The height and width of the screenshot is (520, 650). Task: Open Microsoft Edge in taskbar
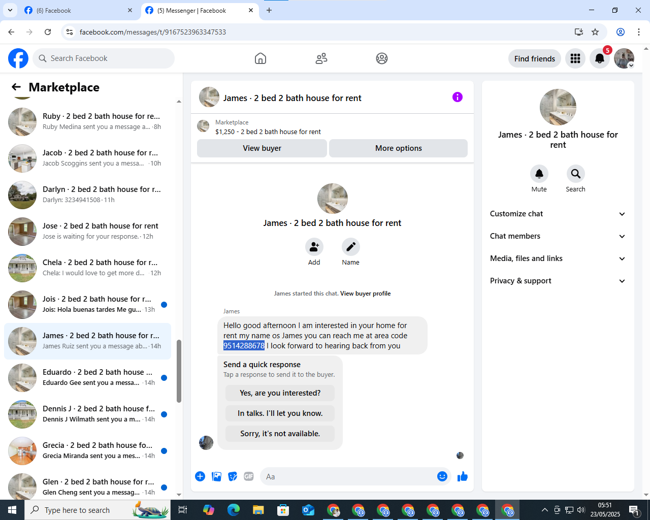(234, 510)
